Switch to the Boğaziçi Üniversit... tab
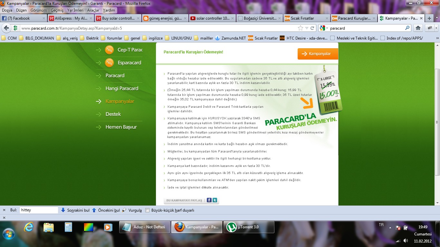 259,18
